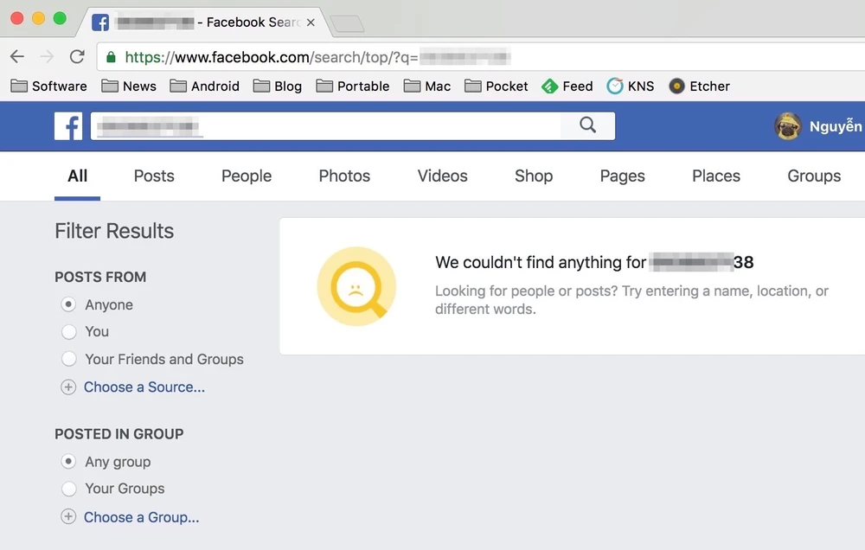Screen dimensions: 865x550
Task: Close the Facebook Search browser tab
Action: [x=311, y=22]
